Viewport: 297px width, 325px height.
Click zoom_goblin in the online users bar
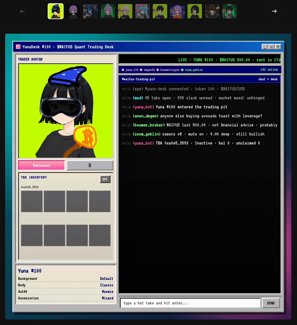(x=192, y=70)
